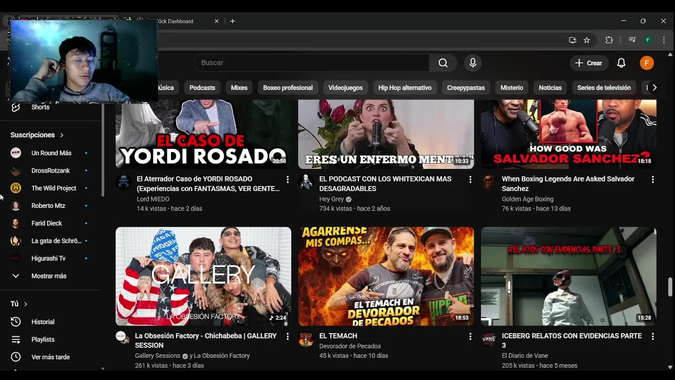This screenshot has height=380, width=675.
Task: Open Un Round Más channel
Action: pyautogui.click(x=51, y=153)
